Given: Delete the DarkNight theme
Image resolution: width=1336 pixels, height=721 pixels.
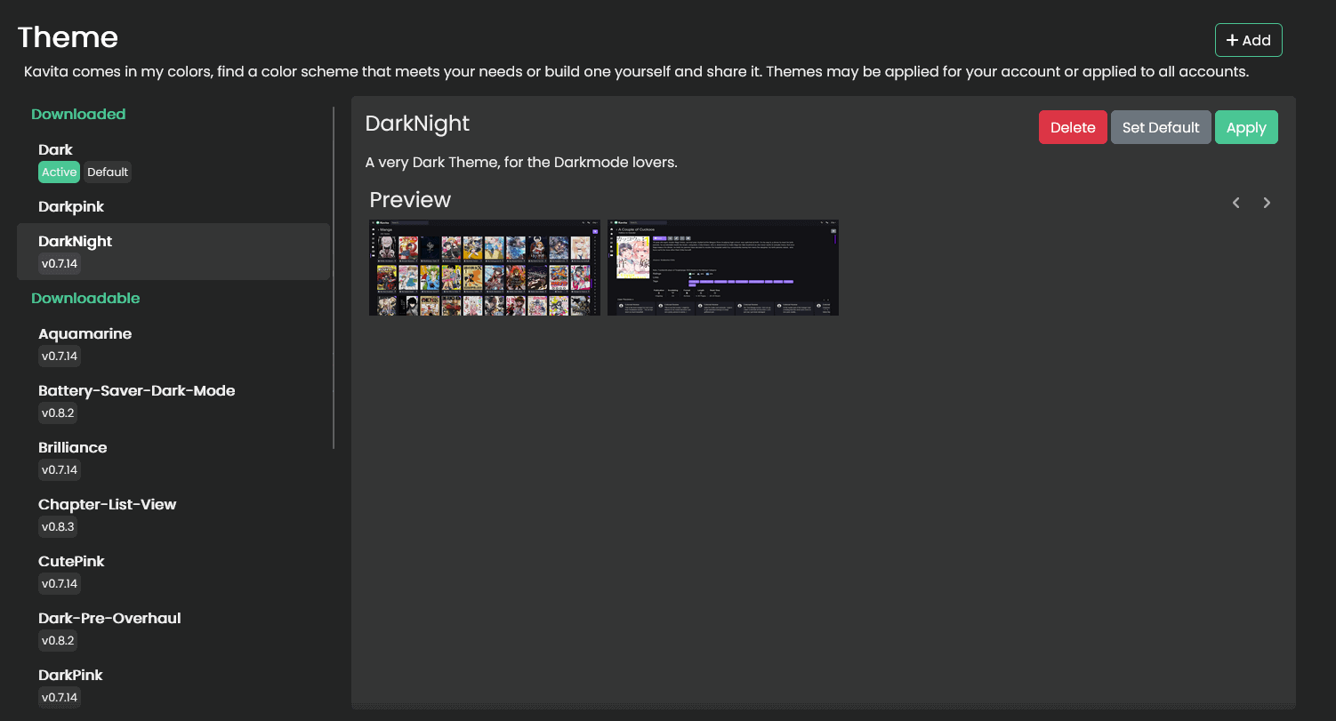Looking at the screenshot, I should coord(1072,127).
